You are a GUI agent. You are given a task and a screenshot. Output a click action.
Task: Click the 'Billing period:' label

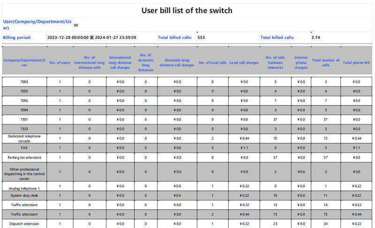pos(17,37)
